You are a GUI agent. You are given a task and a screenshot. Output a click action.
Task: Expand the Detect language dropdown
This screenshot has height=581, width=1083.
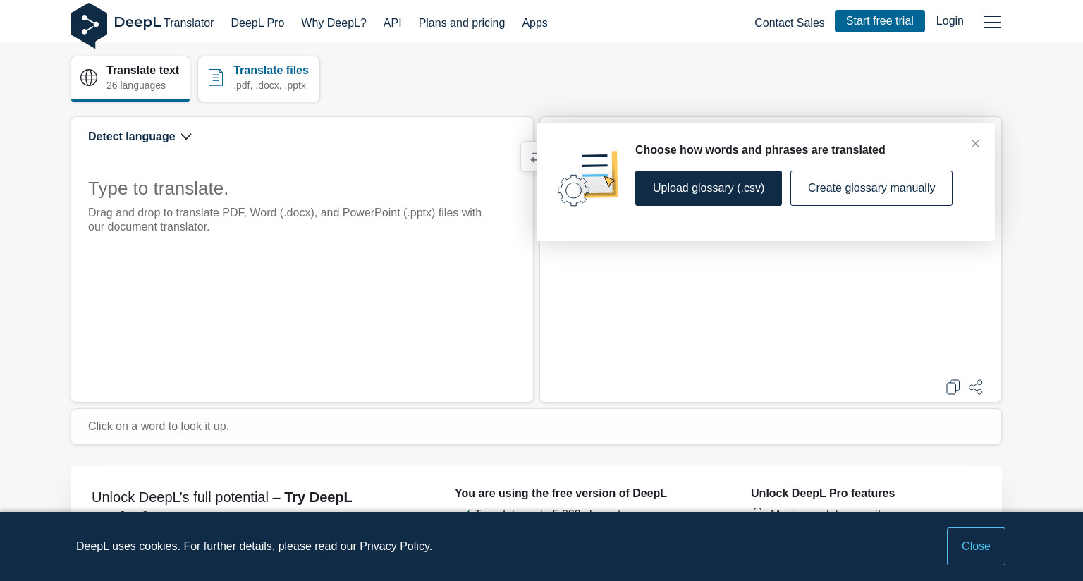(140, 137)
